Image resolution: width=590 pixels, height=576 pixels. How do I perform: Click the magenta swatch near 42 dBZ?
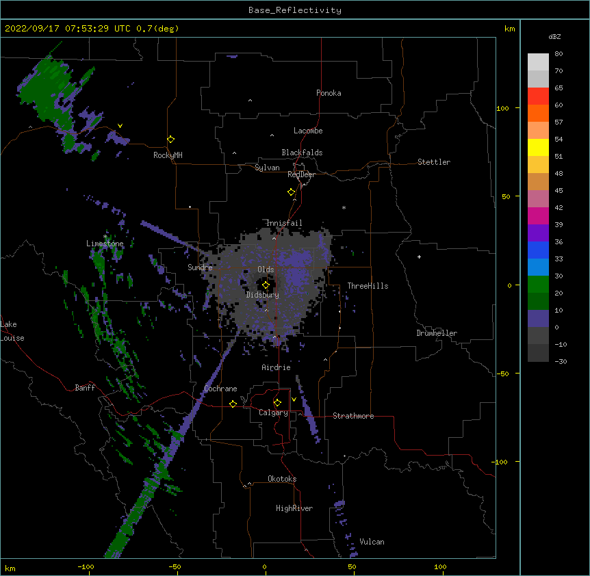pos(538,215)
